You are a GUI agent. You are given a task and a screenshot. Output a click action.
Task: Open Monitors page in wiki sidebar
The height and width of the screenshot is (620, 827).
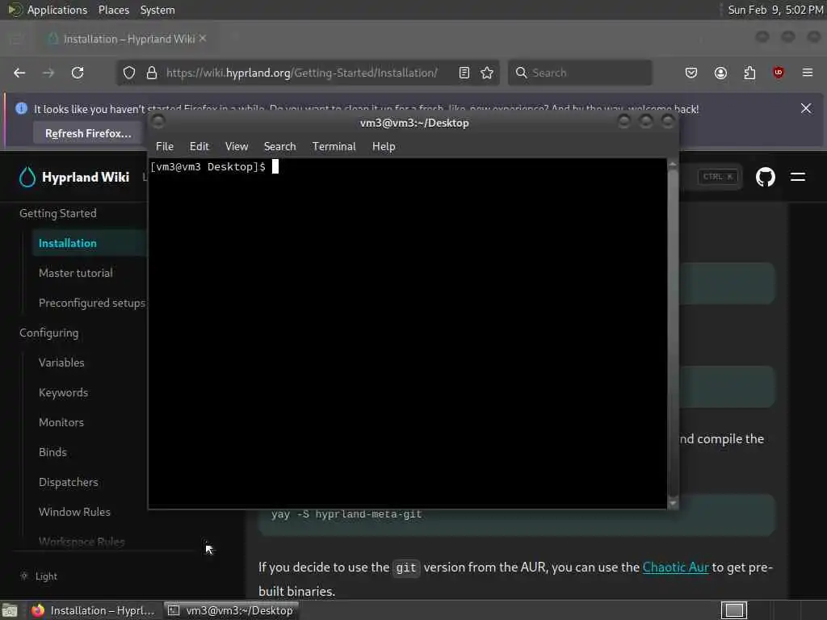point(61,422)
